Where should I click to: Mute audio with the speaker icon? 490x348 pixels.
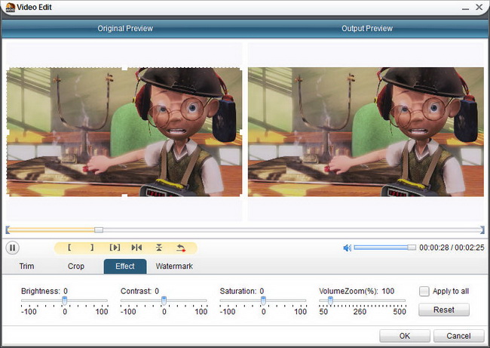point(348,248)
